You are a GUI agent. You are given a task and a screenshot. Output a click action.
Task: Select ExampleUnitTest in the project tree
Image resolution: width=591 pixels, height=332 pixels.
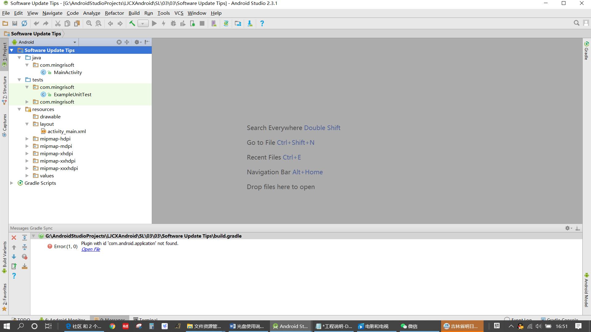click(x=72, y=94)
